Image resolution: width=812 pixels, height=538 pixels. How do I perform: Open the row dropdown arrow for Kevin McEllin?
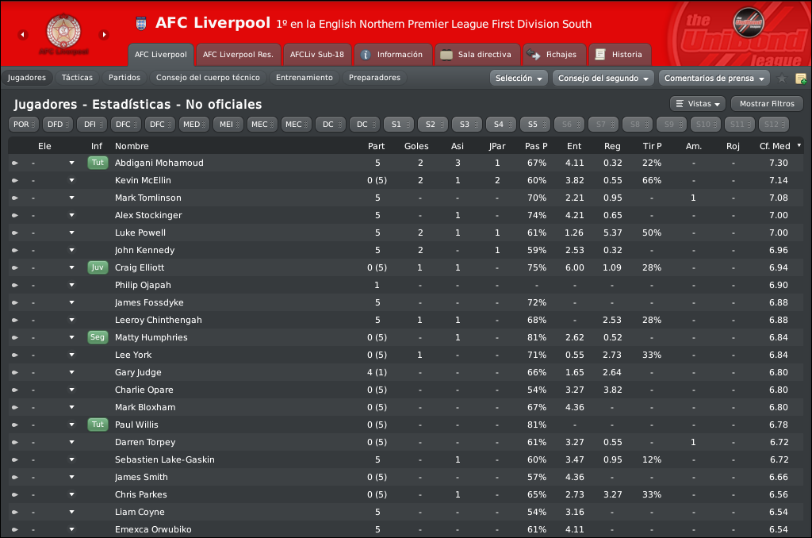pyautogui.click(x=71, y=180)
